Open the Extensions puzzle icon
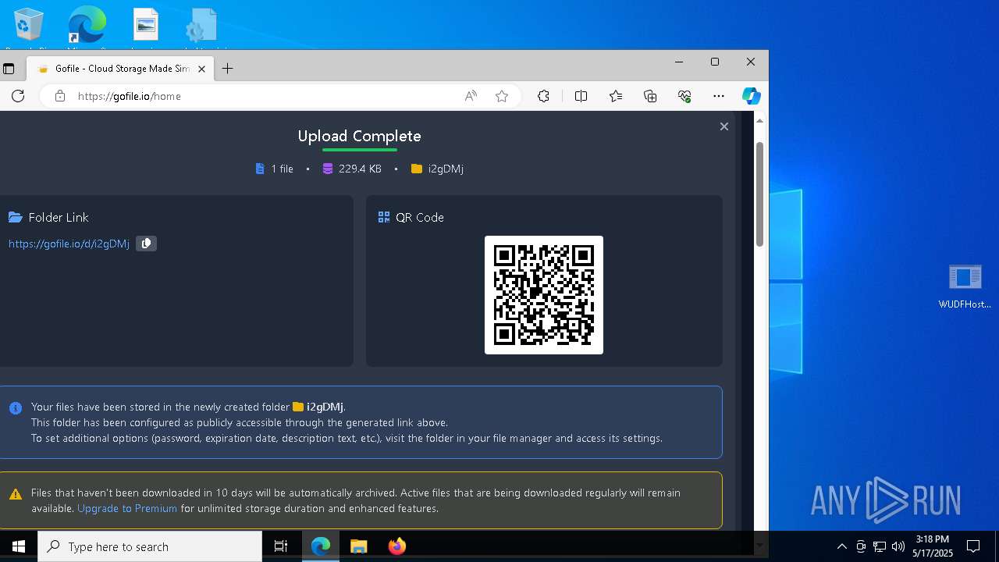The image size is (999, 562). coord(543,96)
